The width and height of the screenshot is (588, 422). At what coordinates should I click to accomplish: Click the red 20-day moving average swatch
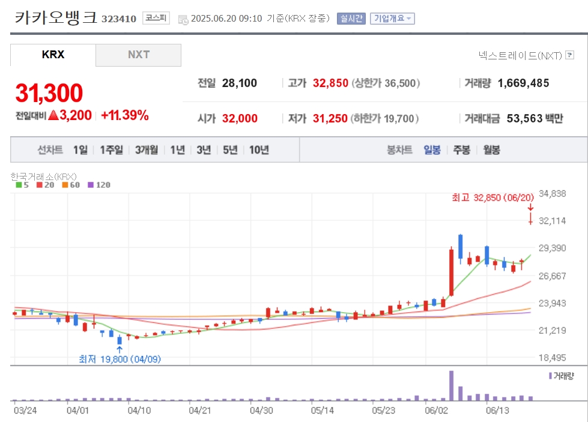pyautogui.click(x=40, y=185)
